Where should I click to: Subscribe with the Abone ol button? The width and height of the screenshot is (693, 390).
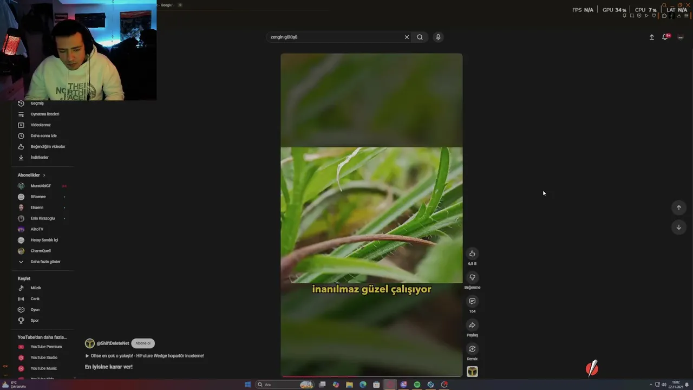[143, 343]
